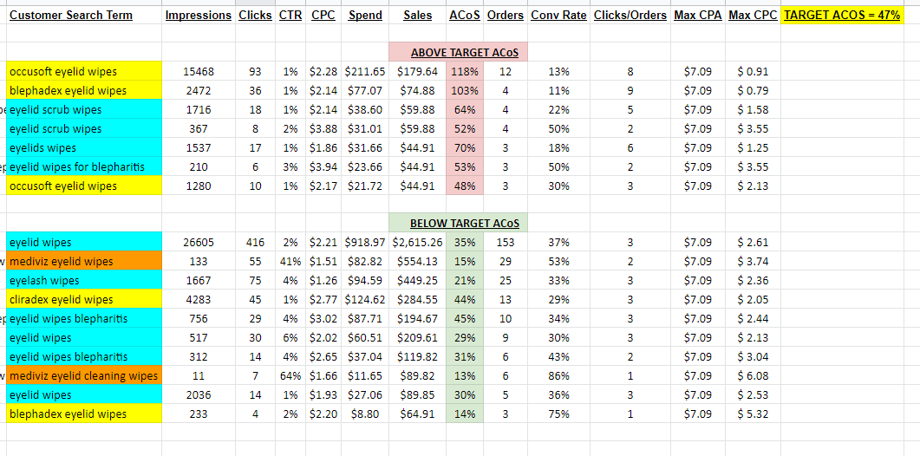Screen dimensions: 920x456
Task: Click the Clicks/Orders column header
Action: point(630,16)
